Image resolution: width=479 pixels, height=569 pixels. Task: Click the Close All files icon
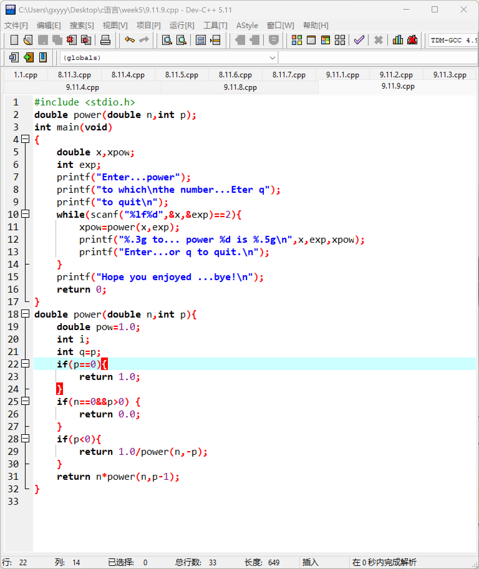(x=86, y=40)
